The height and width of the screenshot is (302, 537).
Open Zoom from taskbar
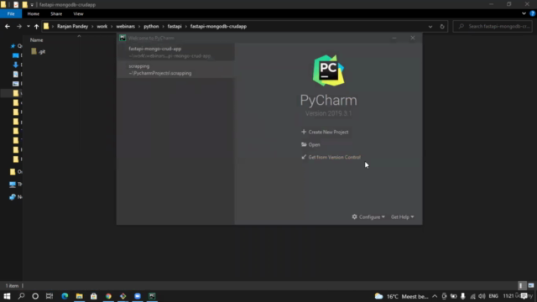tap(138, 296)
